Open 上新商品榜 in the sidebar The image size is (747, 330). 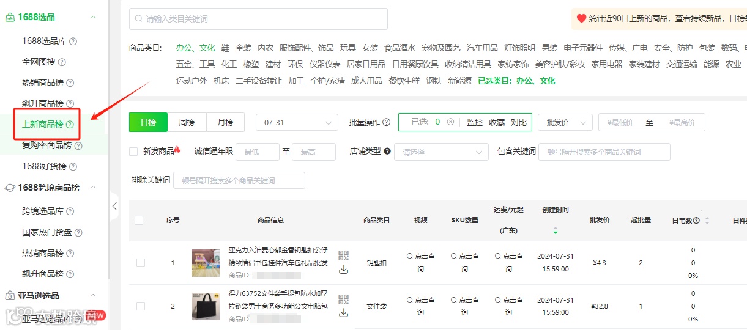(x=43, y=125)
